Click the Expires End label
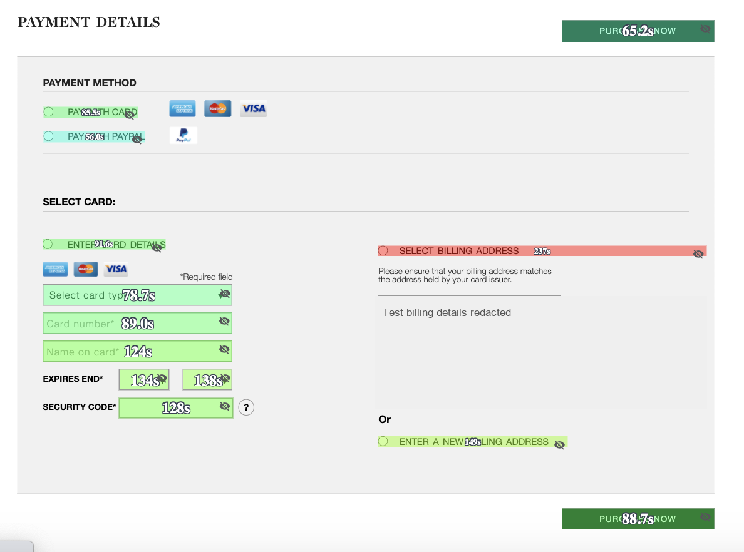 tap(73, 379)
